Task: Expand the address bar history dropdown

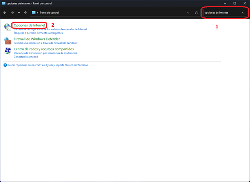Action: [x=188, y=13]
